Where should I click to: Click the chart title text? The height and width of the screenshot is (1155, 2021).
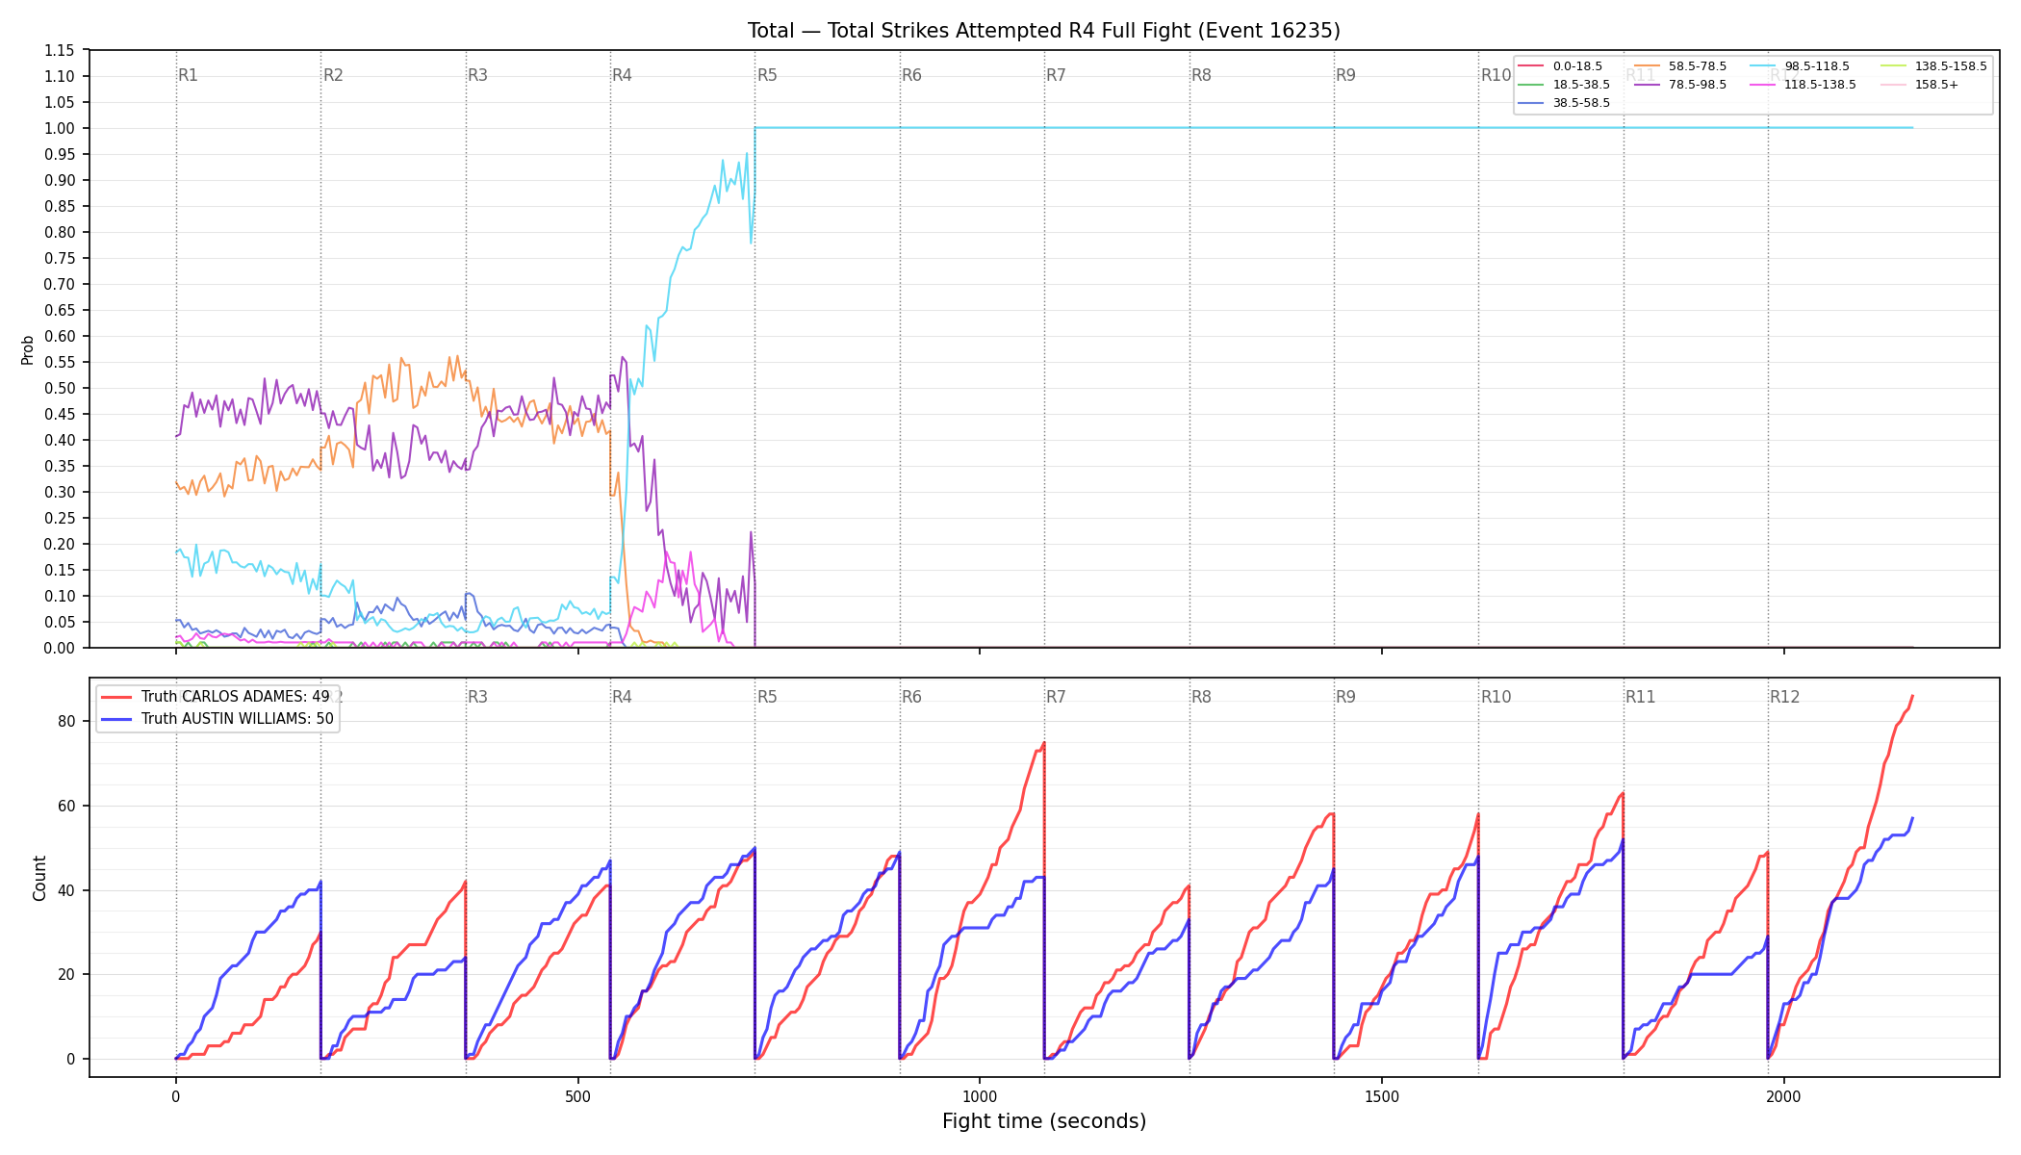tap(1044, 31)
